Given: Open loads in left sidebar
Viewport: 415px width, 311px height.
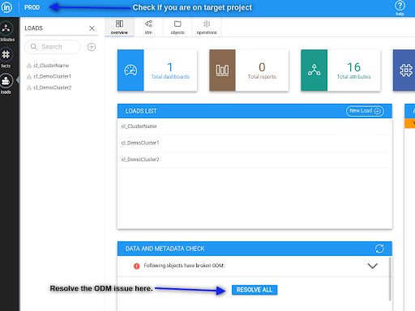Looking at the screenshot, I should click(x=6, y=83).
